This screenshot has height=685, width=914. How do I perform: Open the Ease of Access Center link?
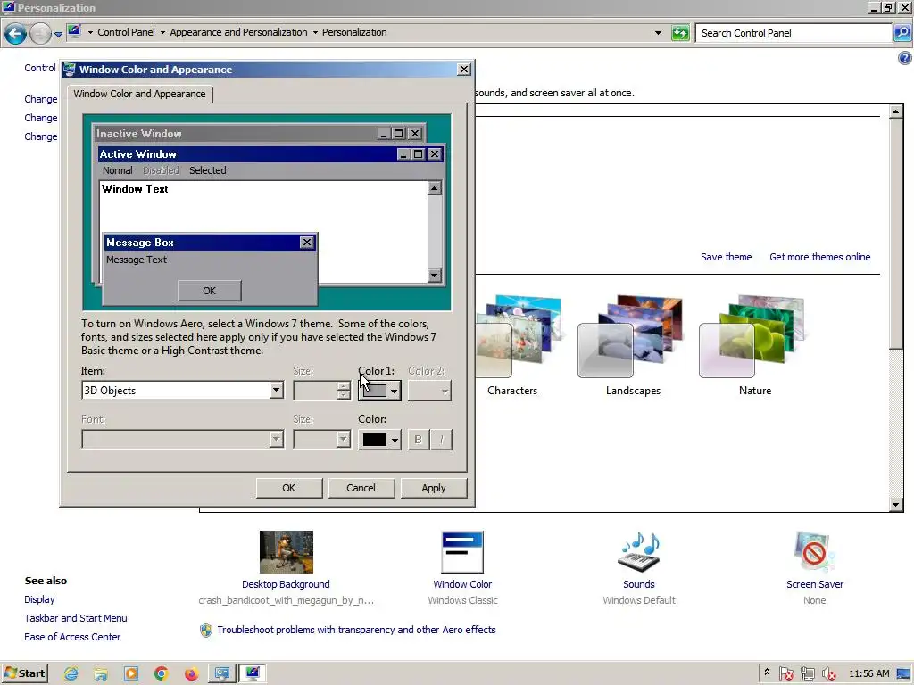point(72,637)
